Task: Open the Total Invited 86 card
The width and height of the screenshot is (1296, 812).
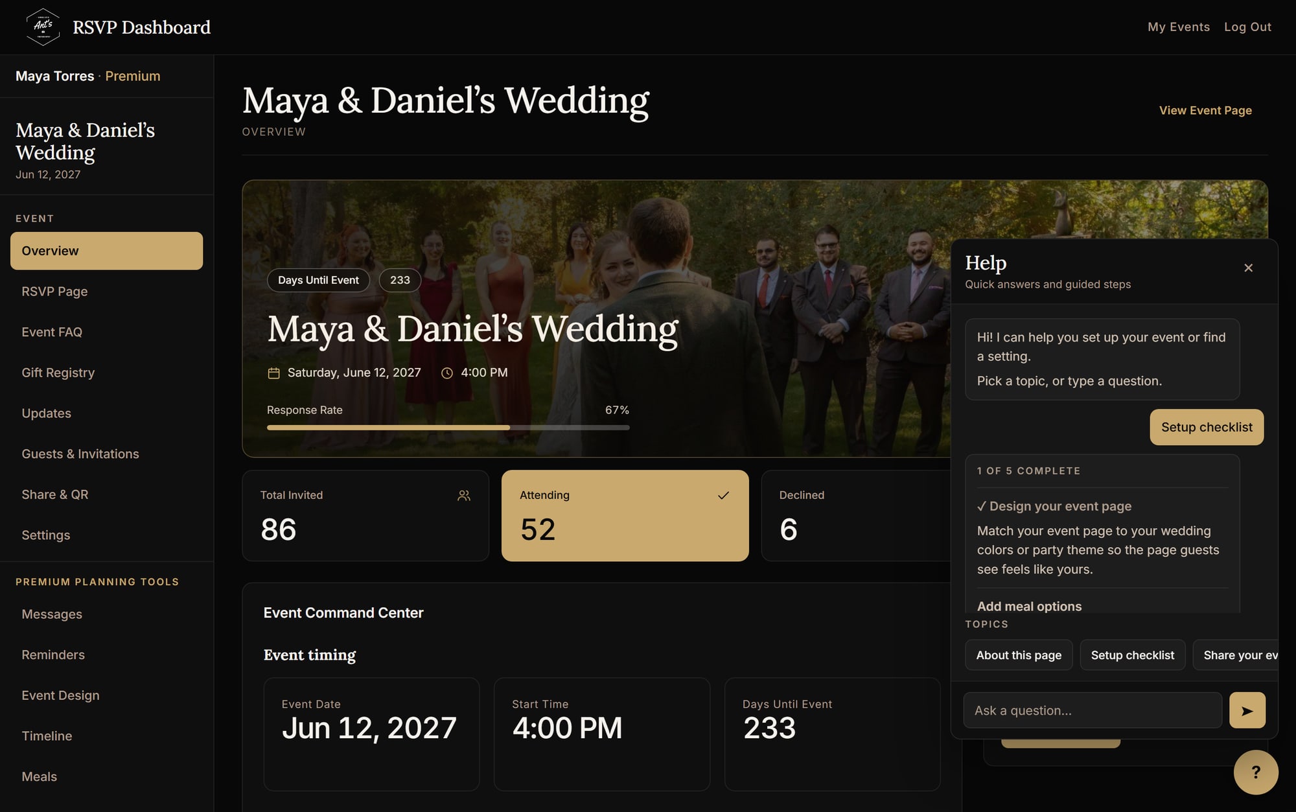Action: click(x=365, y=516)
